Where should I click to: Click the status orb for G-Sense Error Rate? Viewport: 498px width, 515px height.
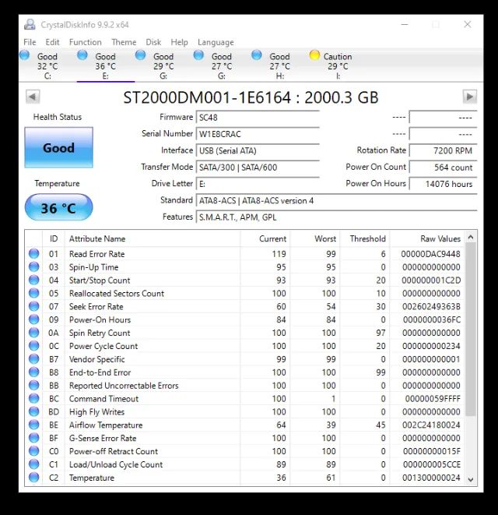[33, 438]
